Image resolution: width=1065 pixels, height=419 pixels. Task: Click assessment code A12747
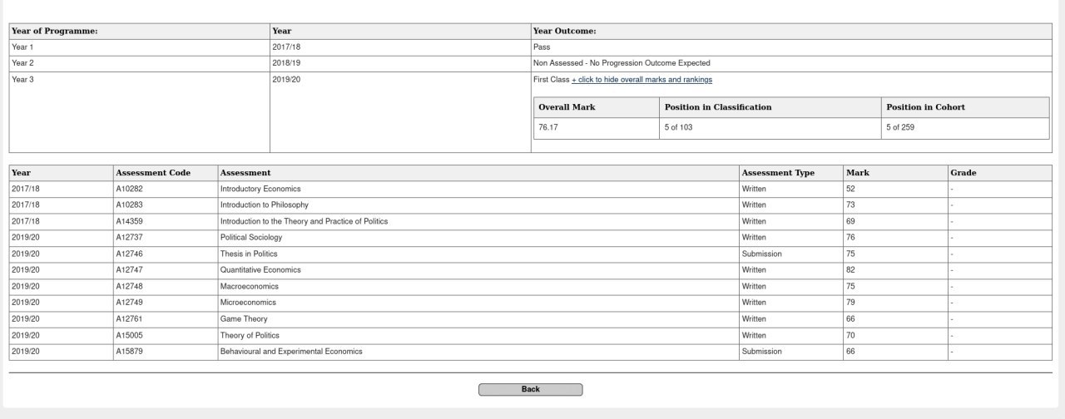129,270
